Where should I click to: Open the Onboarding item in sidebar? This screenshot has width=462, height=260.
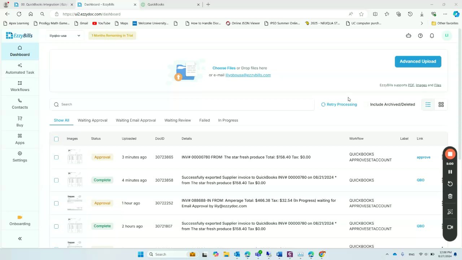20,221
